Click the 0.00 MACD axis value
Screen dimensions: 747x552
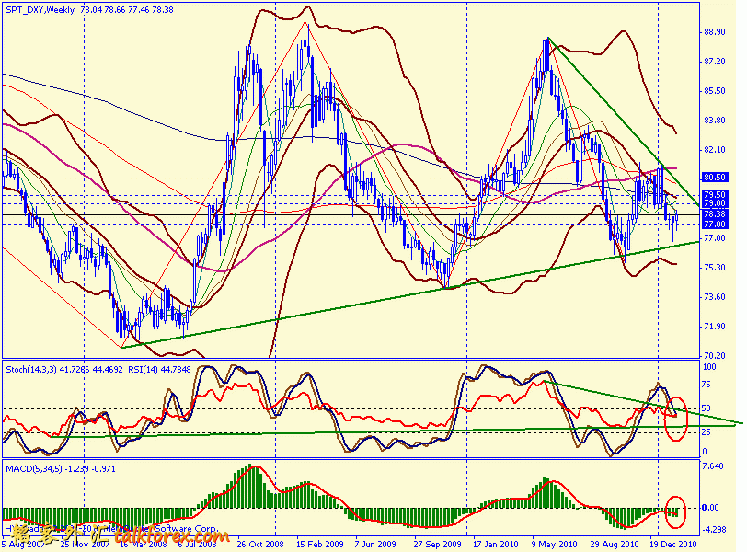pos(711,508)
